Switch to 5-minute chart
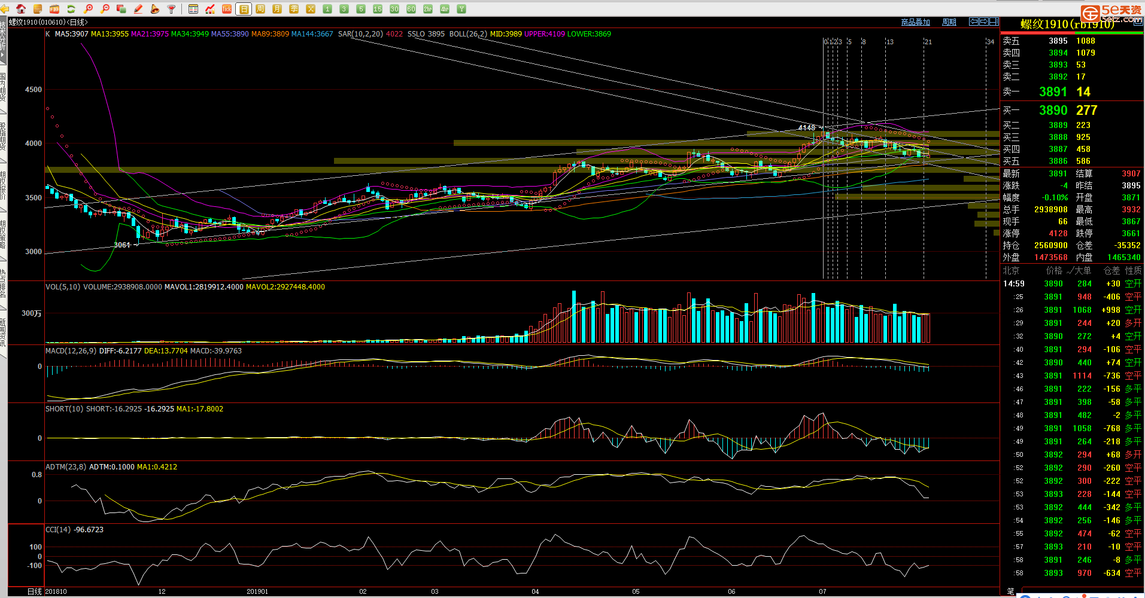Viewport: 1145px width, 598px height. (x=361, y=9)
